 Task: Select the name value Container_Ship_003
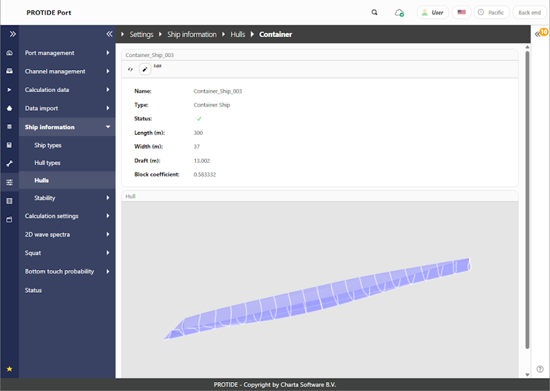217,91
